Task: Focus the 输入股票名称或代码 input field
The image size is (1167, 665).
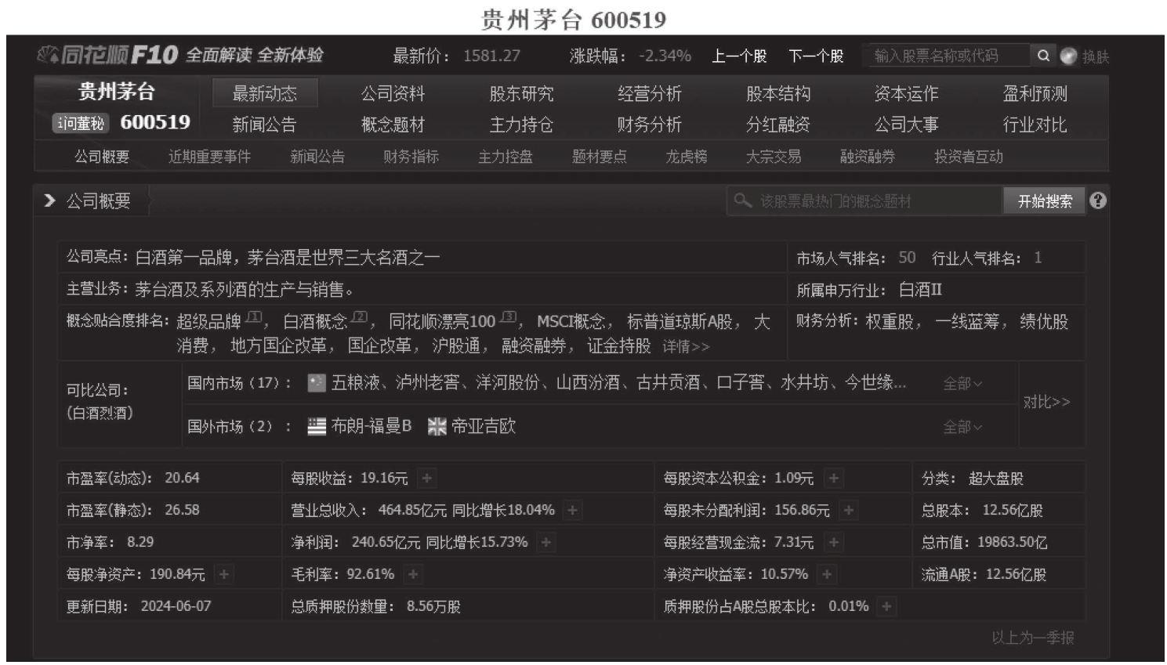Action: tap(946, 56)
